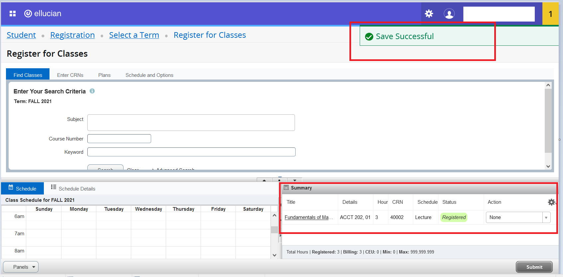Open notifications badge showing 1

coord(550,14)
